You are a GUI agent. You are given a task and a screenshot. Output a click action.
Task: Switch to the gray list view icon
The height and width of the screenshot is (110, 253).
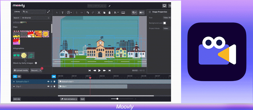coord(19,76)
